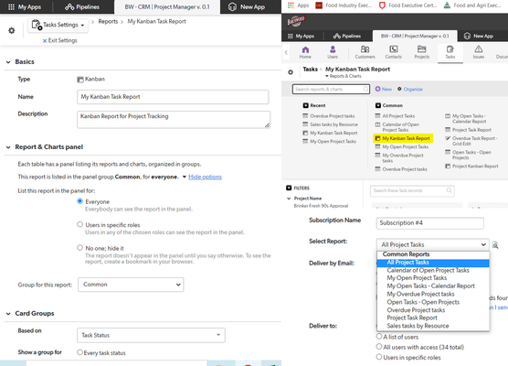
Task: Choose Sales tasks by Resource option
Action: (x=418, y=326)
